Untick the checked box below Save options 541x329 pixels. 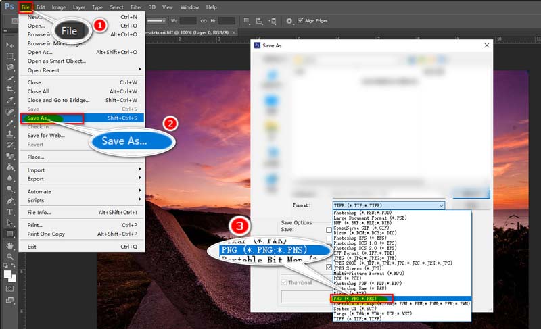[329, 267]
